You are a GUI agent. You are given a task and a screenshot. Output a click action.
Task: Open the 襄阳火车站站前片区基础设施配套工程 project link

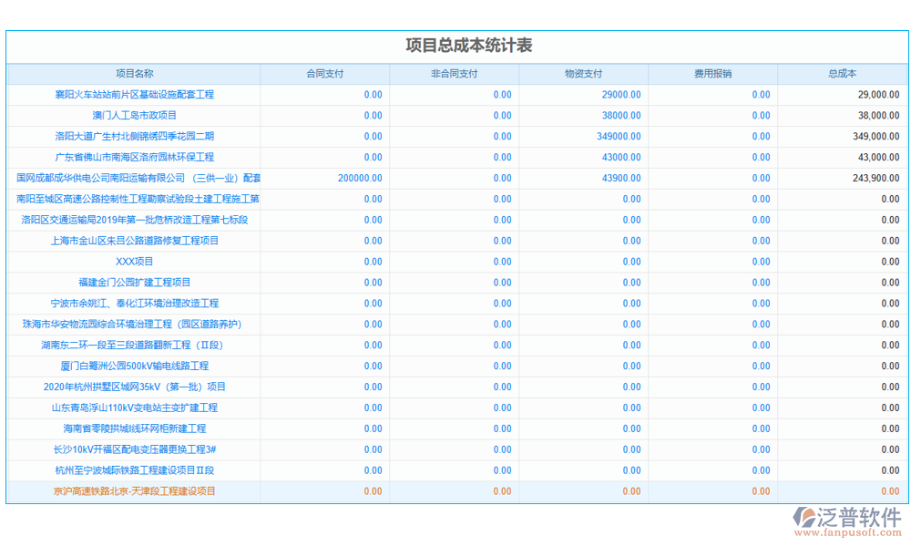134,95
